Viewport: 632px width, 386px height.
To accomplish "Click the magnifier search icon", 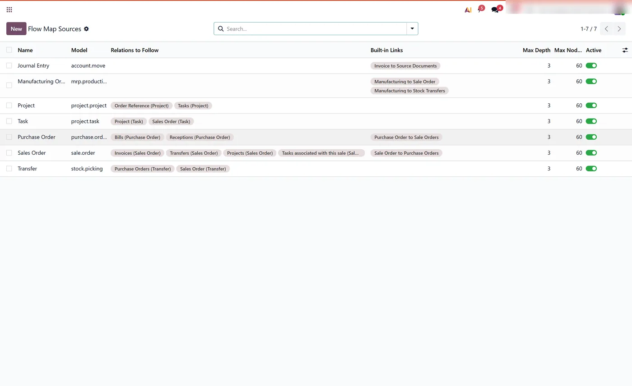I will point(221,29).
